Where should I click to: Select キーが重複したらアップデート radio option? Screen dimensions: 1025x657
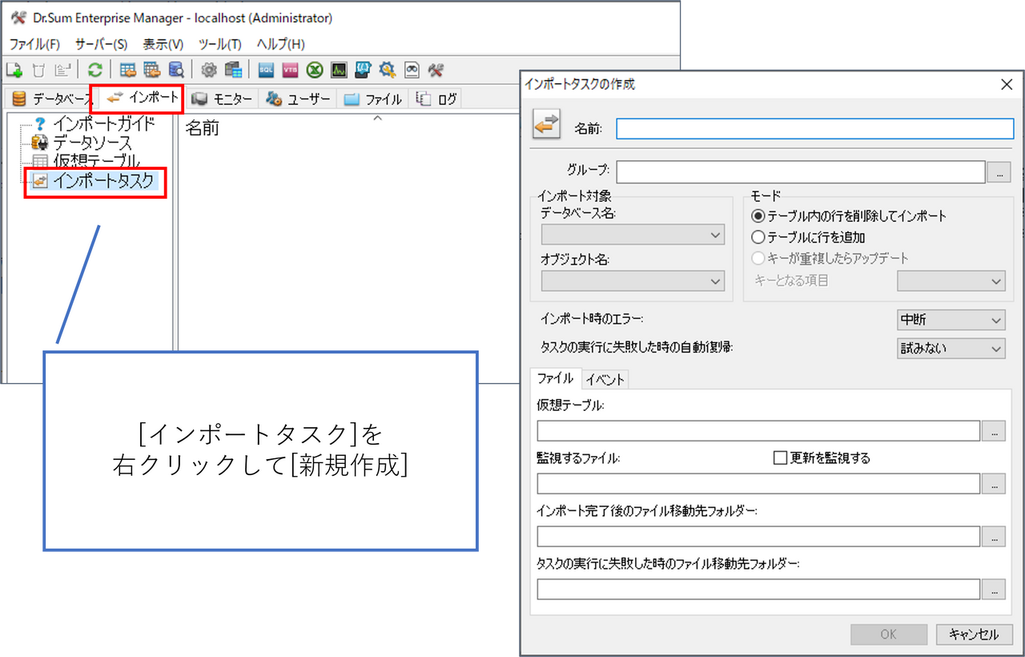(x=830, y=258)
